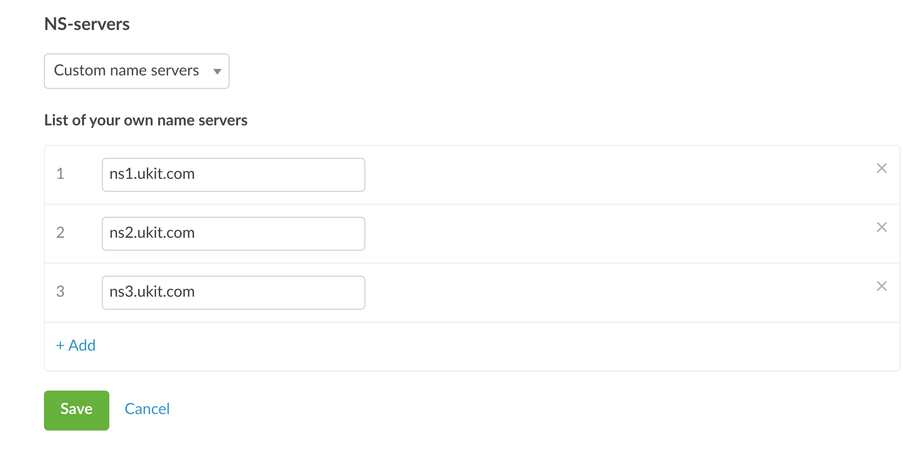Click empty space right of ns1.ukit.com field
This screenshot has height=473, width=903.
coord(599,175)
